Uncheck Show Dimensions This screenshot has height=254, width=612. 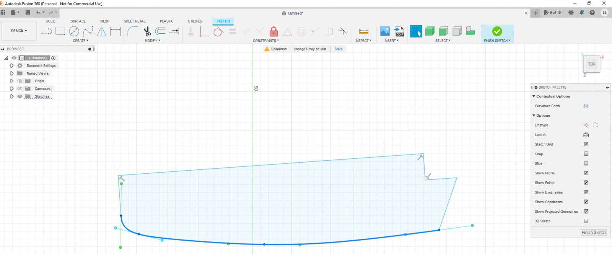(586, 192)
